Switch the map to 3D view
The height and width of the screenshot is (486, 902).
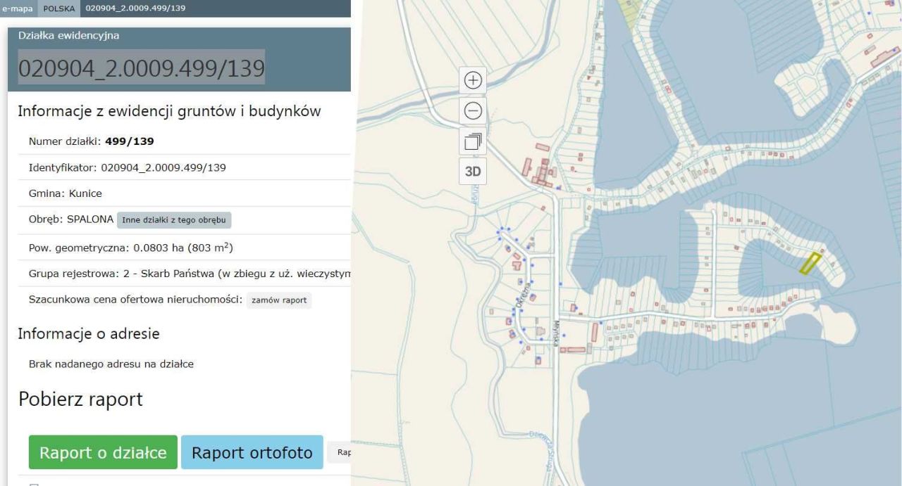(474, 171)
